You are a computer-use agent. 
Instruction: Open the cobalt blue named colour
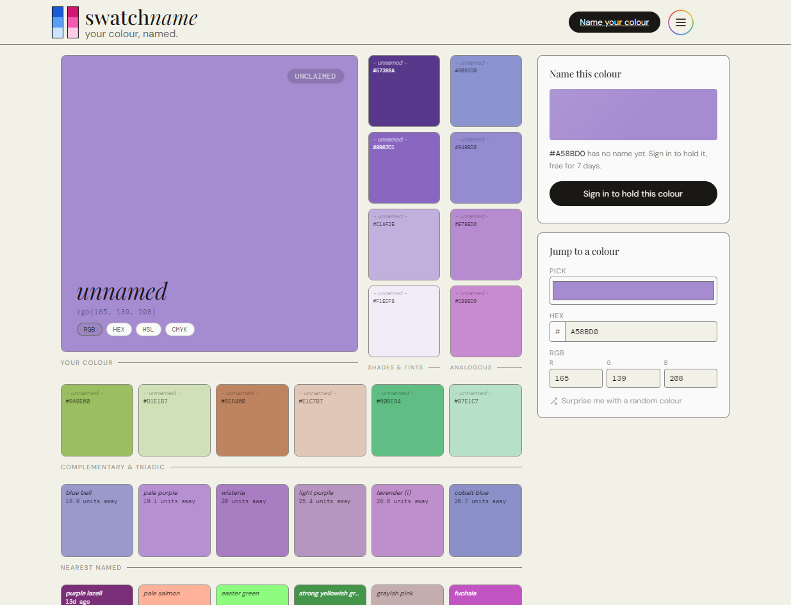pyautogui.click(x=485, y=520)
